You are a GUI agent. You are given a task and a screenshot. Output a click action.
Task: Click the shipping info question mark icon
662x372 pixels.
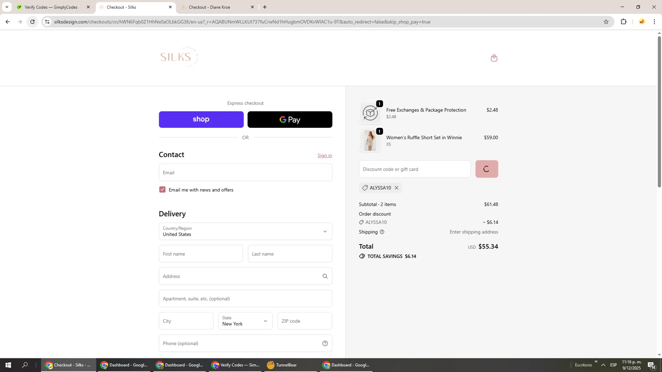pos(382,232)
